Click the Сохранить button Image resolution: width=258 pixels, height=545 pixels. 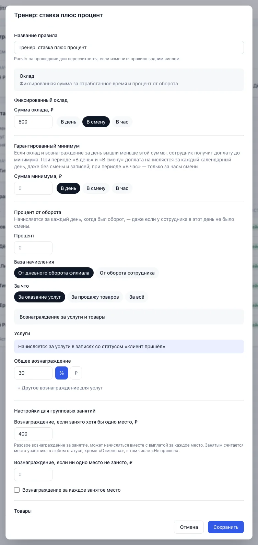click(x=226, y=527)
